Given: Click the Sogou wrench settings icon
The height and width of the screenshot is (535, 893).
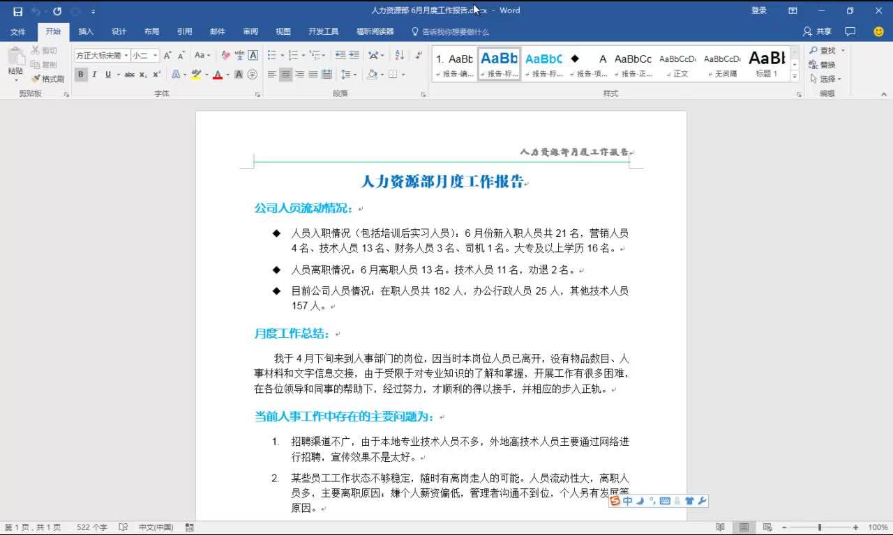Looking at the screenshot, I should tap(702, 501).
